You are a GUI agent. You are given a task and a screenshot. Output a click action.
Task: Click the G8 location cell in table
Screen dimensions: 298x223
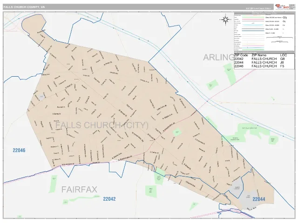(x=282, y=59)
